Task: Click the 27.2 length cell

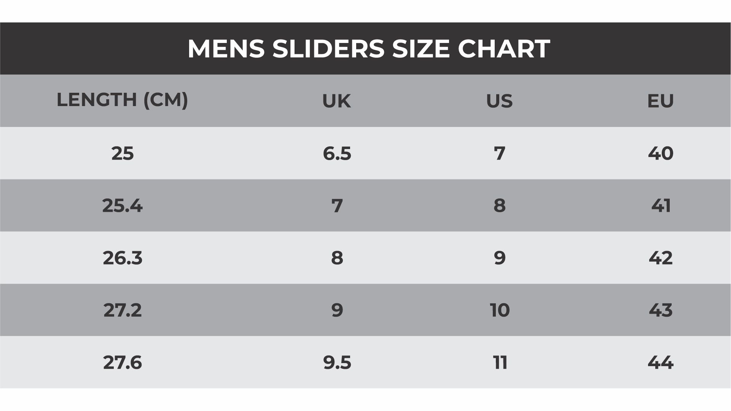Action: click(122, 310)
